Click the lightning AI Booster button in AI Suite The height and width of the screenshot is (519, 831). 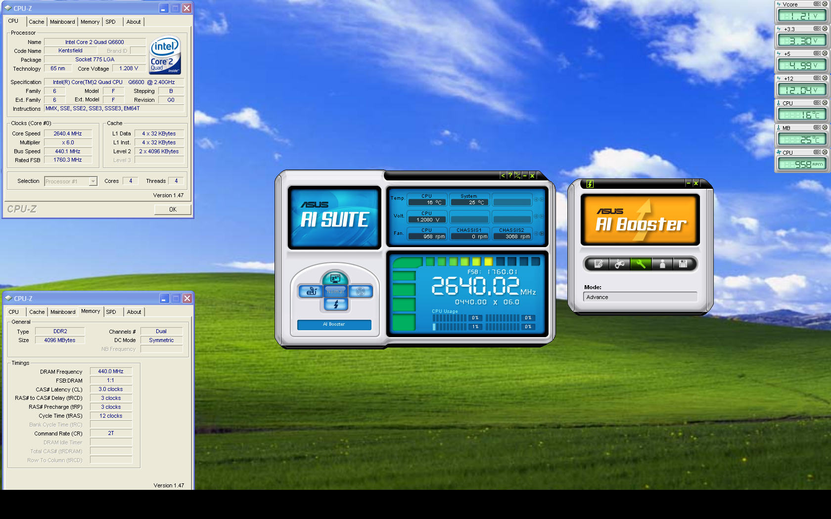336,304
